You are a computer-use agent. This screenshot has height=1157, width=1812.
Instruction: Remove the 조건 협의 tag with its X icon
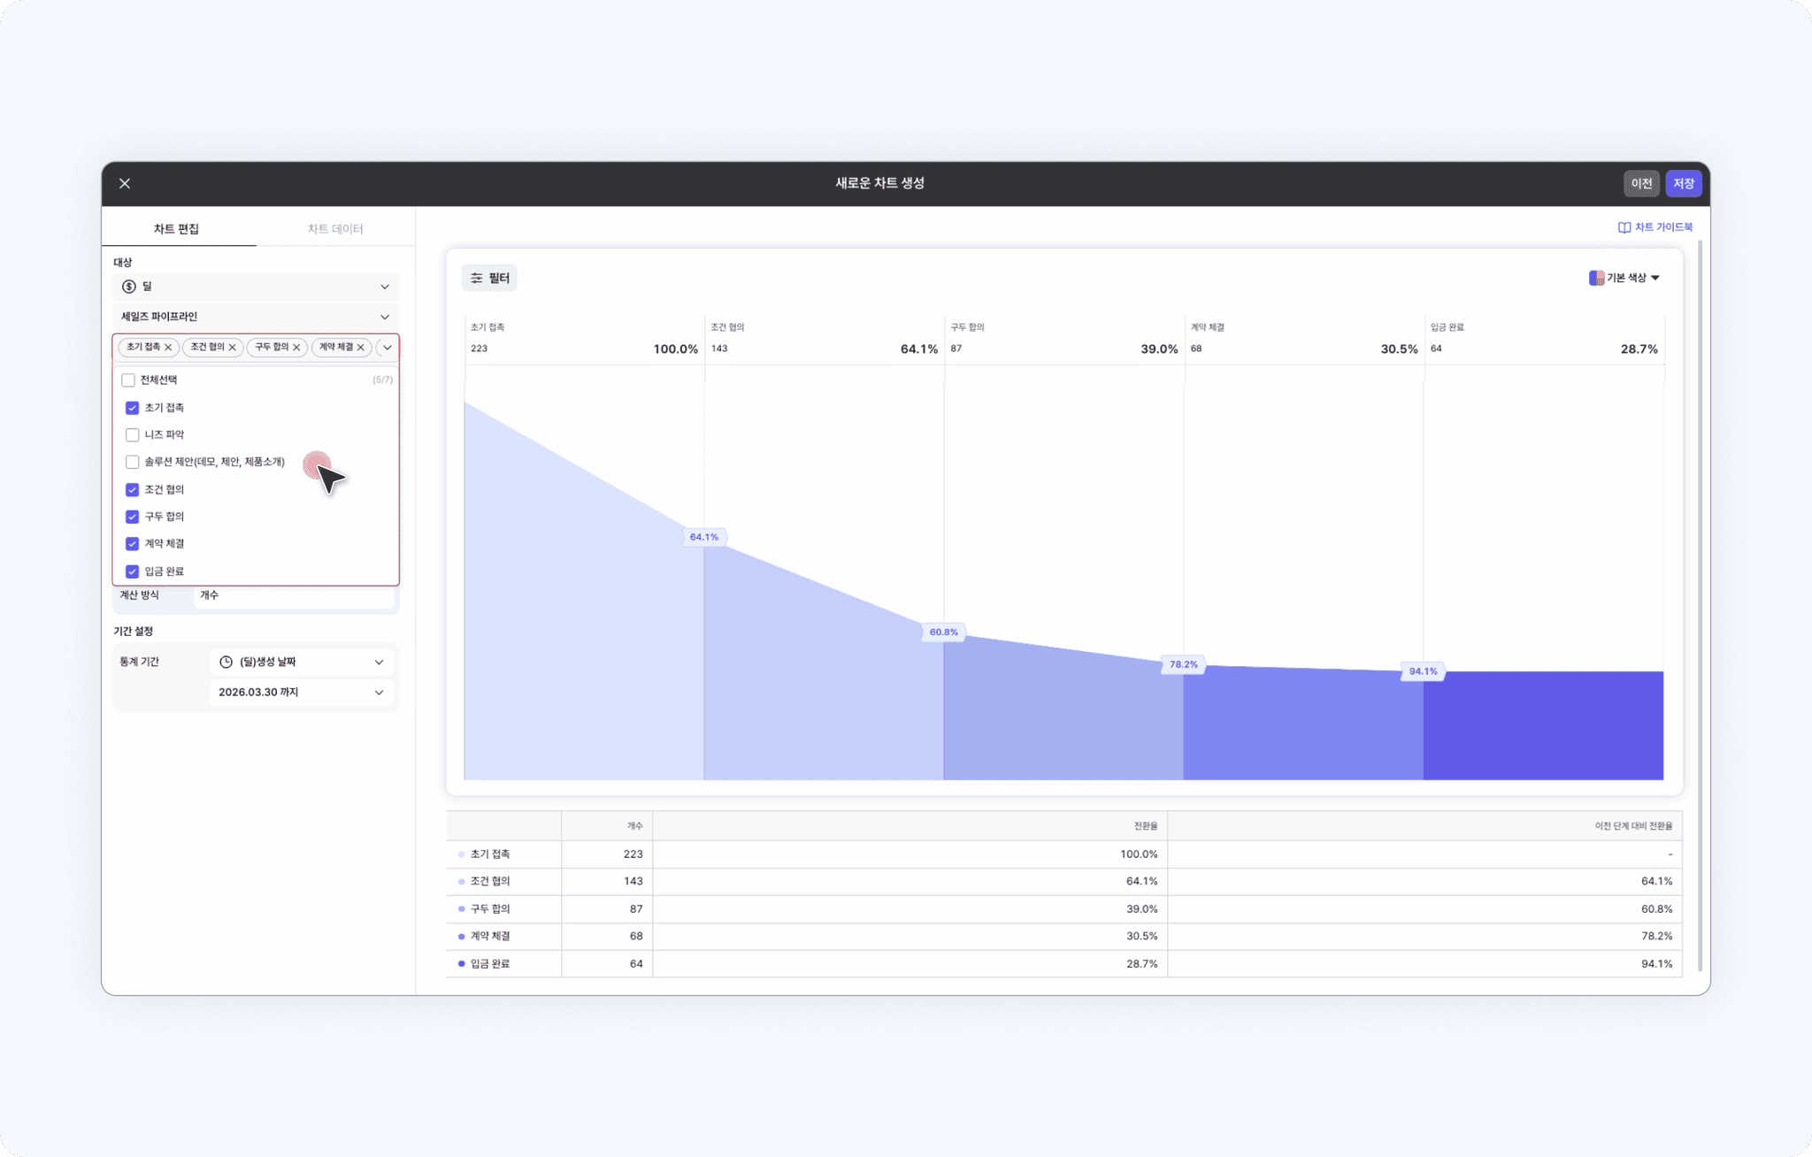(233, 348)
